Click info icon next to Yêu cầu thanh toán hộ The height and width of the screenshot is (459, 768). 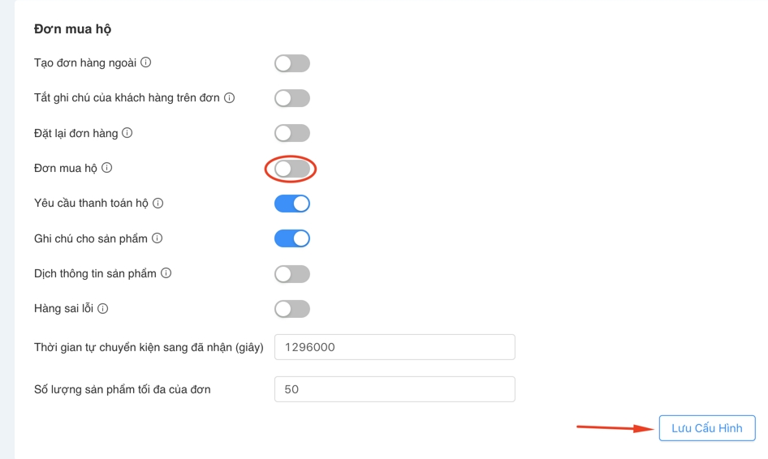click(x=158, y=203)
